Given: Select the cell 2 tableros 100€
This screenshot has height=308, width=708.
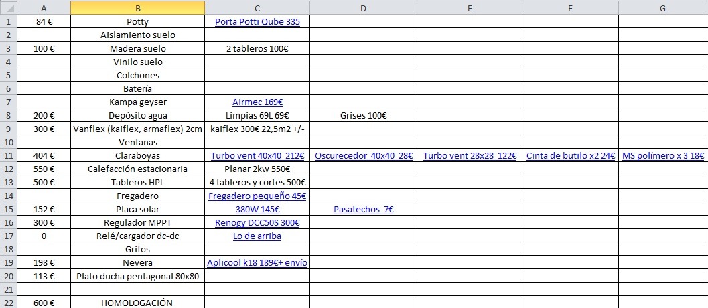Looking at the screenshot, I should [x=257, y=48].
